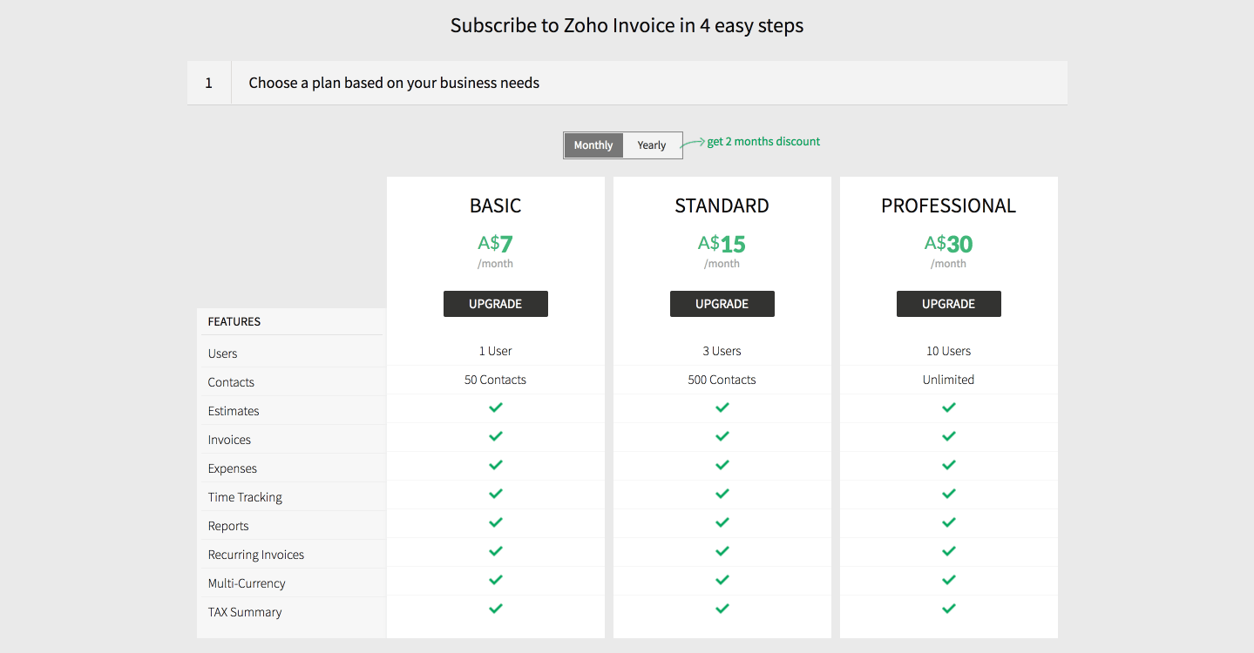Click the FEATURES column header

pos(233,321)
